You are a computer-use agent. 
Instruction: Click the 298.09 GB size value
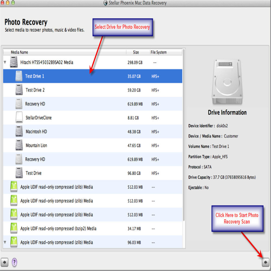click(135, 63)
